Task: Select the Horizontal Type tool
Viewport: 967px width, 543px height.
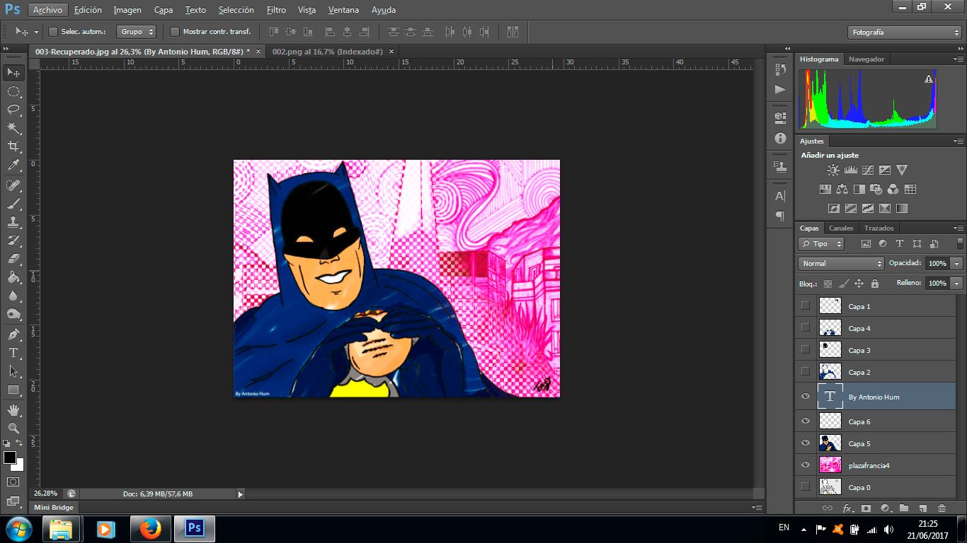Action: click(x=13, y=353)
